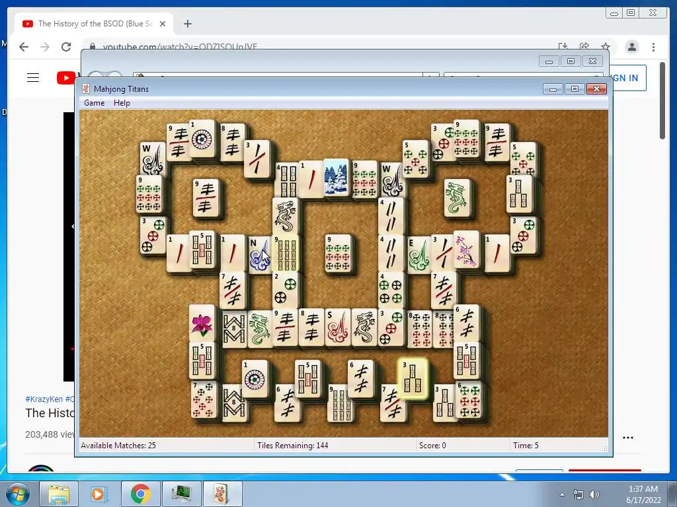Image resolution: width=677 pixels, height=507 pixels.
Task: Click the plum blossom flower tile
Action: click(466, 250)
